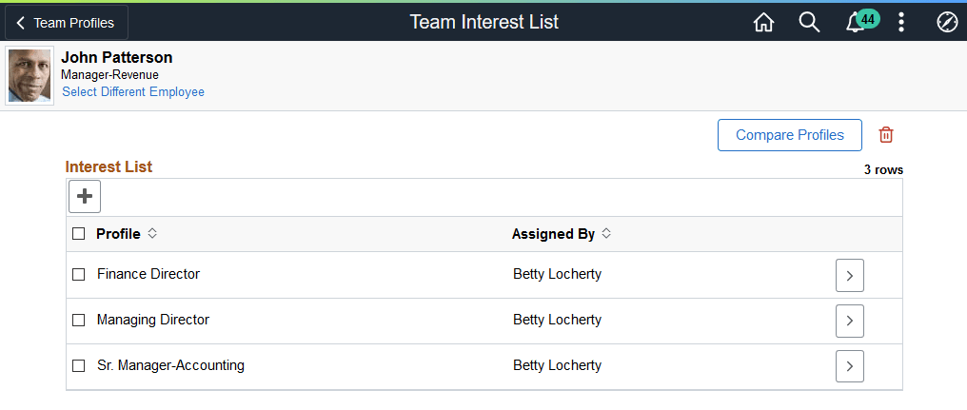
Task: Check the Sr. Manager-Accounting checkbox
Action: (x=79, y=366)
